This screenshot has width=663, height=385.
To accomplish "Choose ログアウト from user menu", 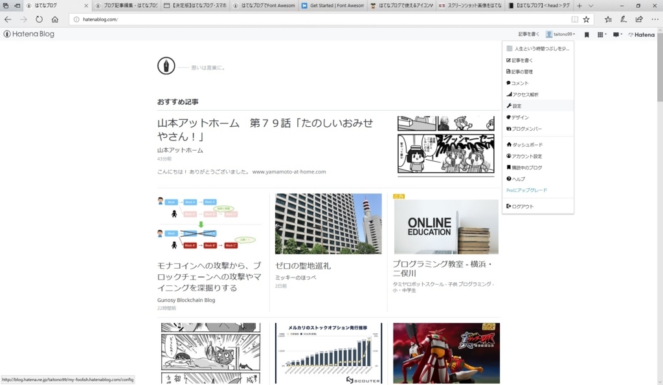I will pyautogui.click(x=538, y=206).
